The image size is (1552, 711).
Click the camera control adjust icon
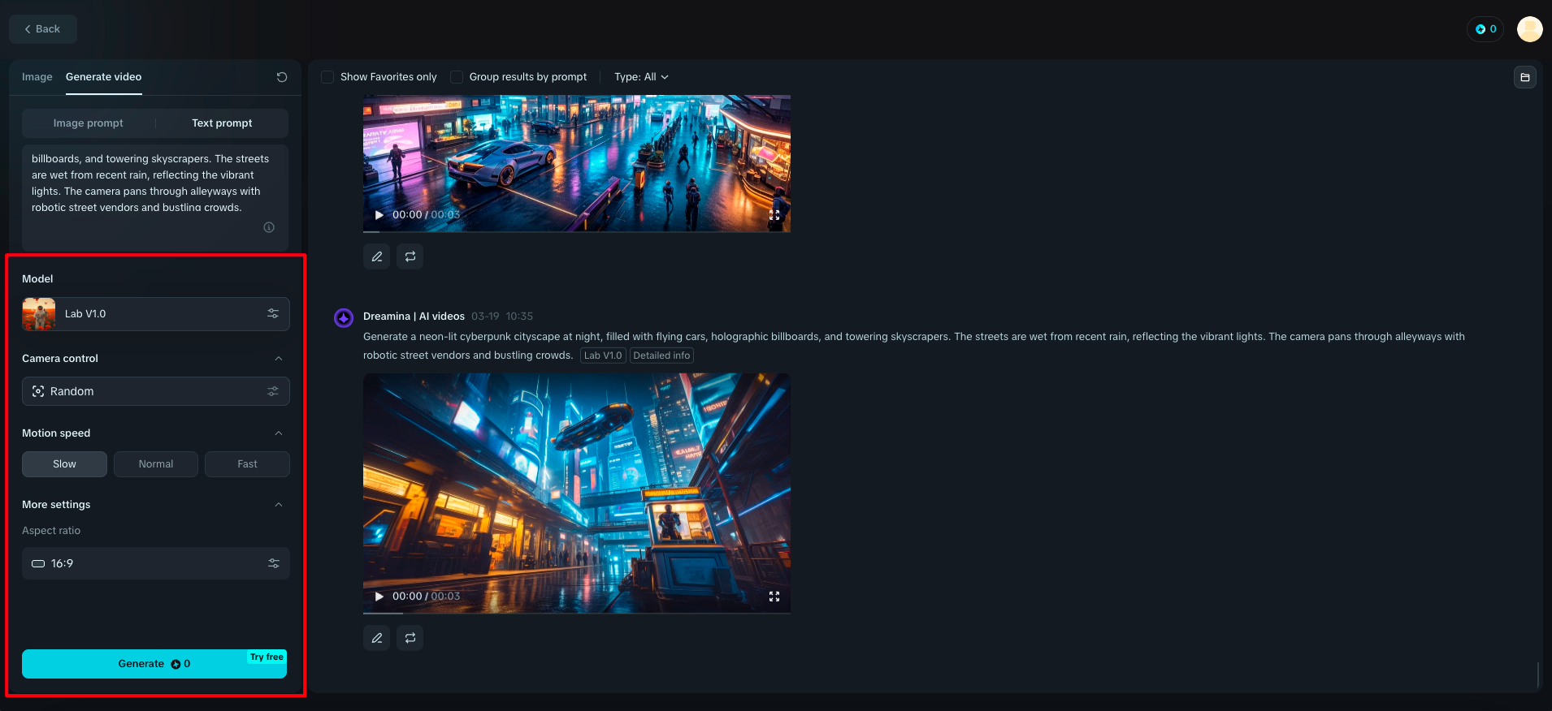point(273,391)
